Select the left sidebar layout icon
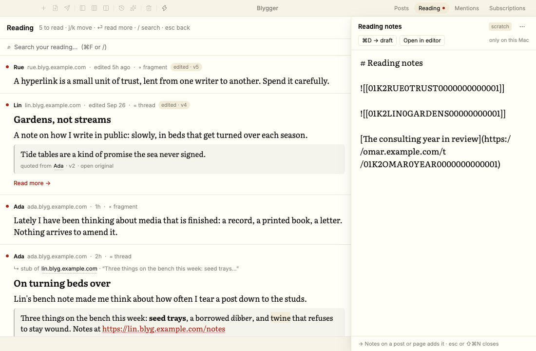536x351 pixels. (x=82, y=8)
